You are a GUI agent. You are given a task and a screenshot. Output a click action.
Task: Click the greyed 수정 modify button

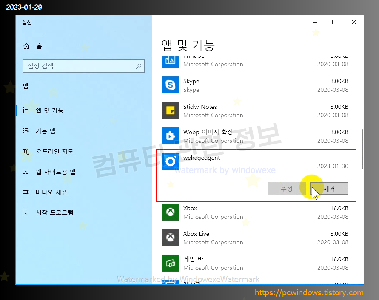(286, 188)
